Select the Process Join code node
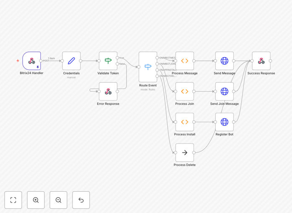The height and width of the screenshot is (213, 292). click(185, 91)
